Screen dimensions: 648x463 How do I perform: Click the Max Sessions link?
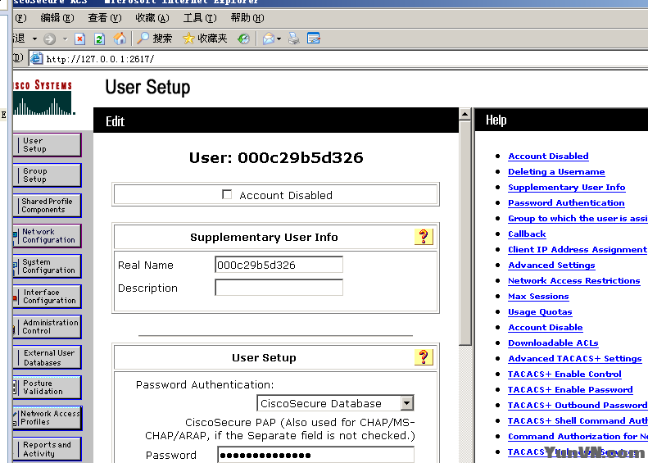point(538,297)
